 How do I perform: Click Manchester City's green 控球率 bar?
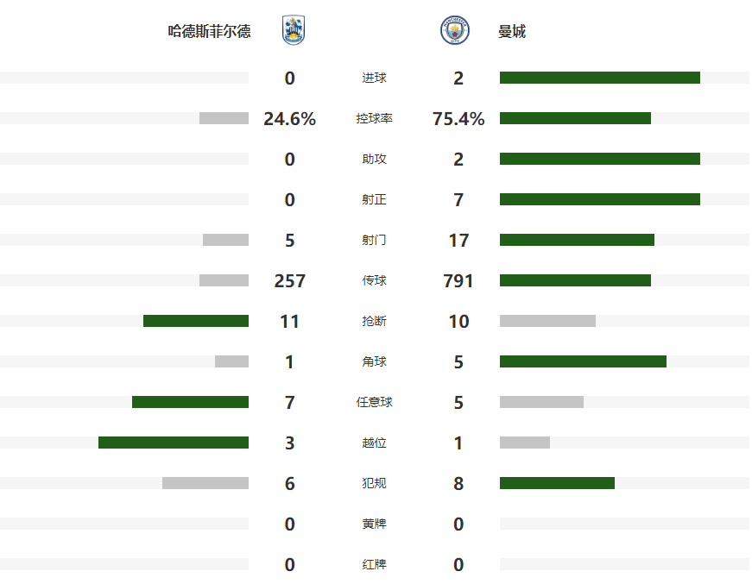(575, 118)
